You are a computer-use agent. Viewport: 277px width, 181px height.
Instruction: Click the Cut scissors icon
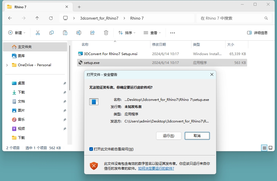(x=38, y=33)
